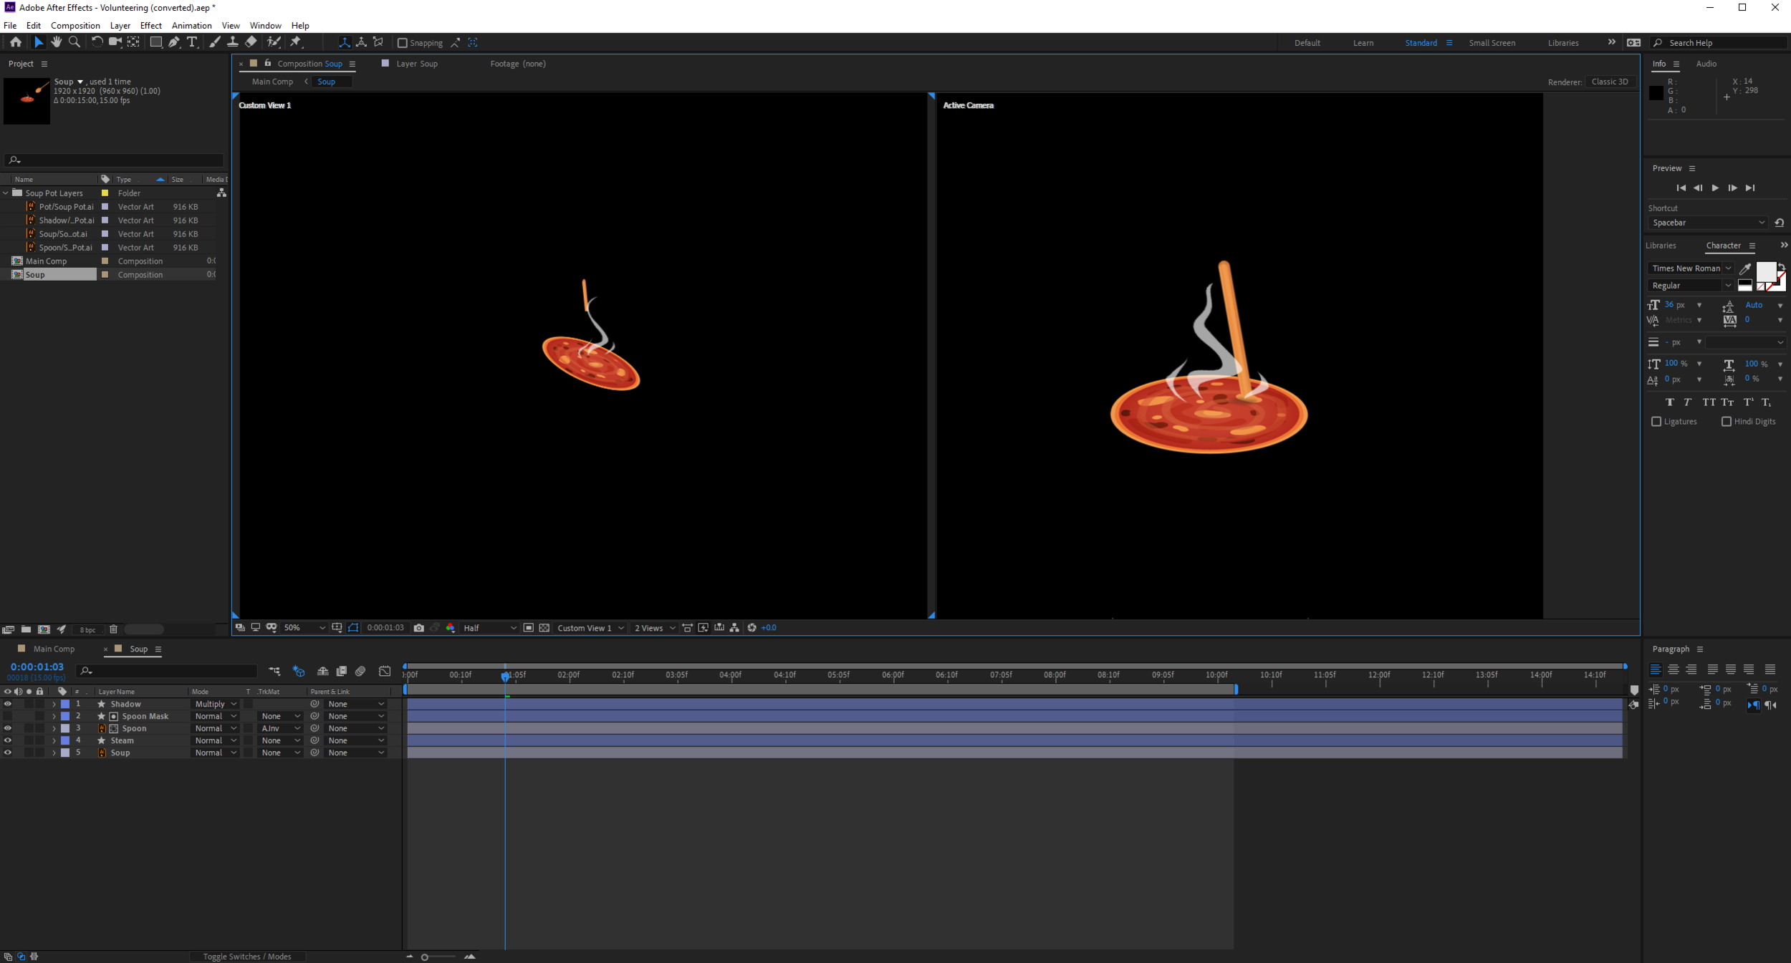Select the Puppet Pin tool
This screenshot has width=1791, height=963.
point(296,42)
